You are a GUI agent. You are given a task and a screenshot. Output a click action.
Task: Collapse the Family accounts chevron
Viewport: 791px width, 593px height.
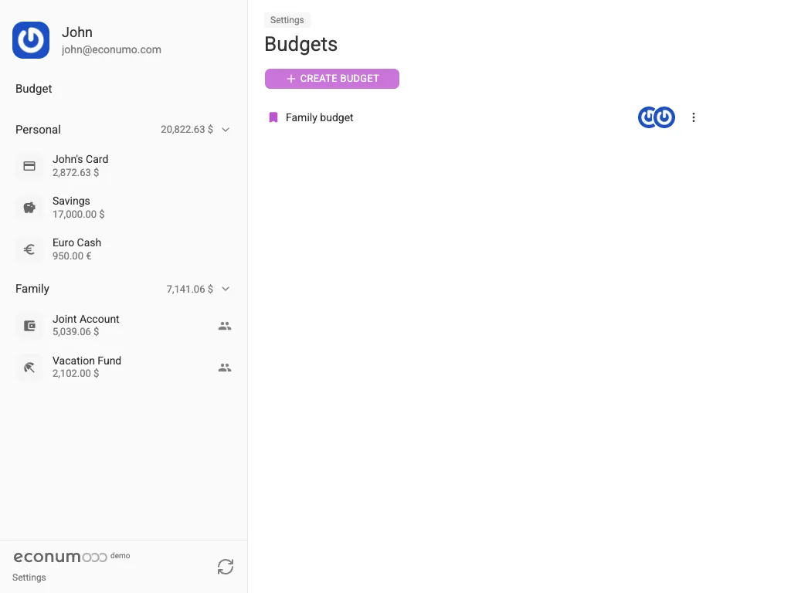tap(226, 289)
